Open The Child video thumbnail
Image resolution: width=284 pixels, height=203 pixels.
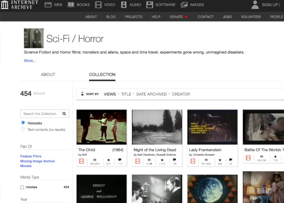click(101, 127)
